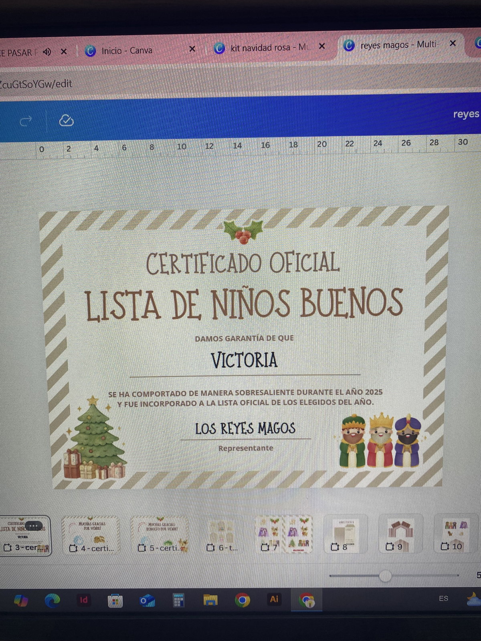This screenshot has height=641, width=481.
Task: Open page 7 thumbnail
Action: tap(284, 534)
